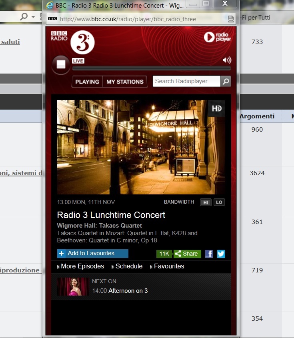Minimize the BBC radio player window

pyautogui.click(x=193, y=4)
